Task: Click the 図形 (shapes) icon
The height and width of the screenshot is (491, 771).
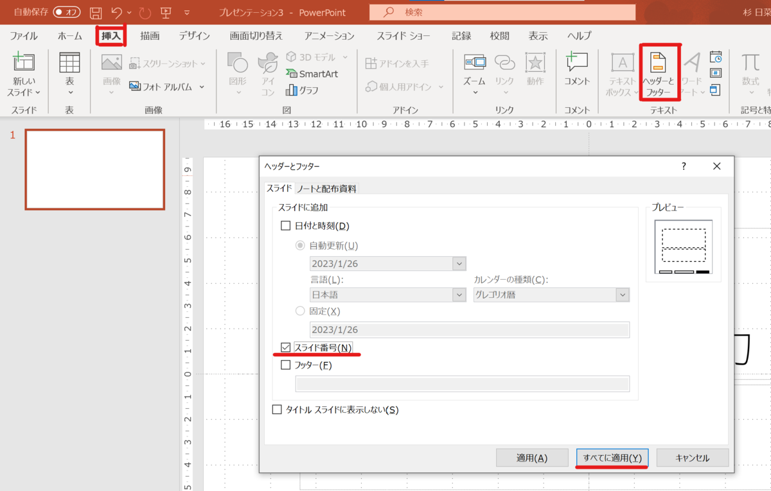Action: tap(238, 63)
